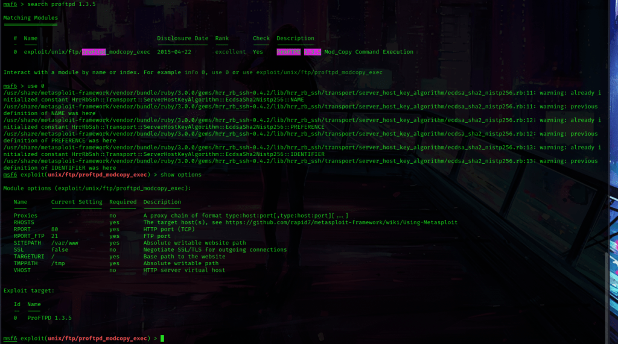
Task: Click the green cursor at the final prompt
Action: (162, 339)
